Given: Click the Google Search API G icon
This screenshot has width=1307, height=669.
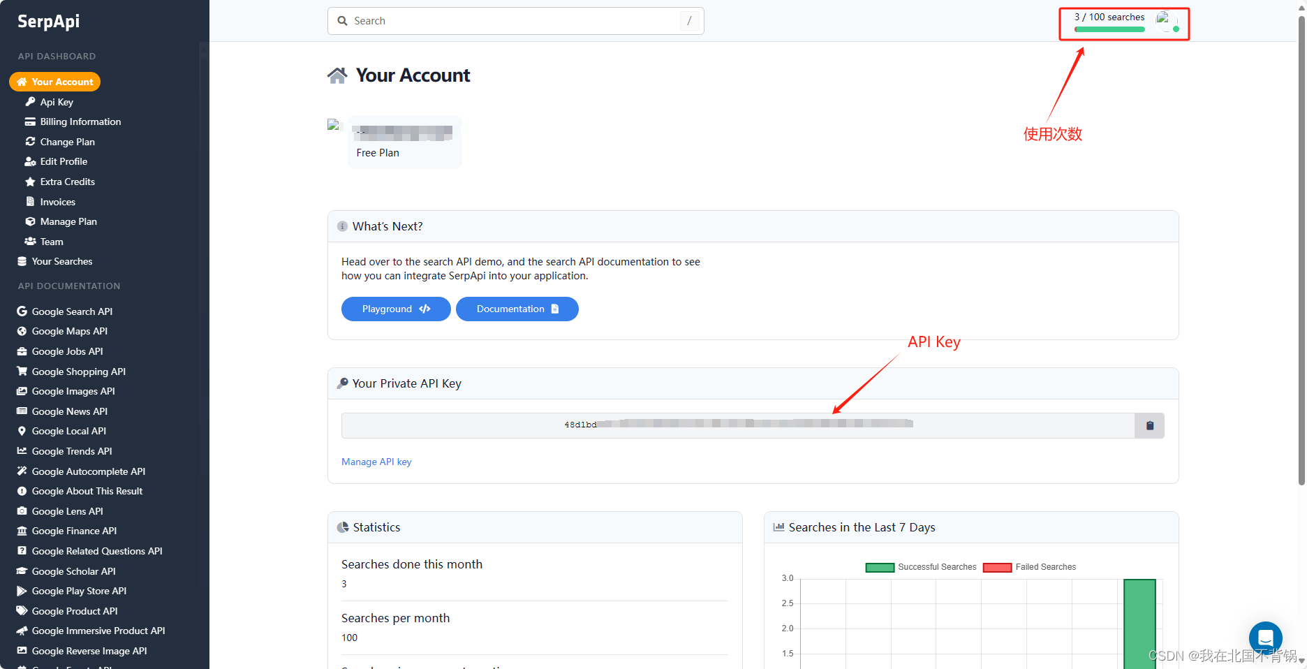Looking at the screenshot, I should 22,311.
